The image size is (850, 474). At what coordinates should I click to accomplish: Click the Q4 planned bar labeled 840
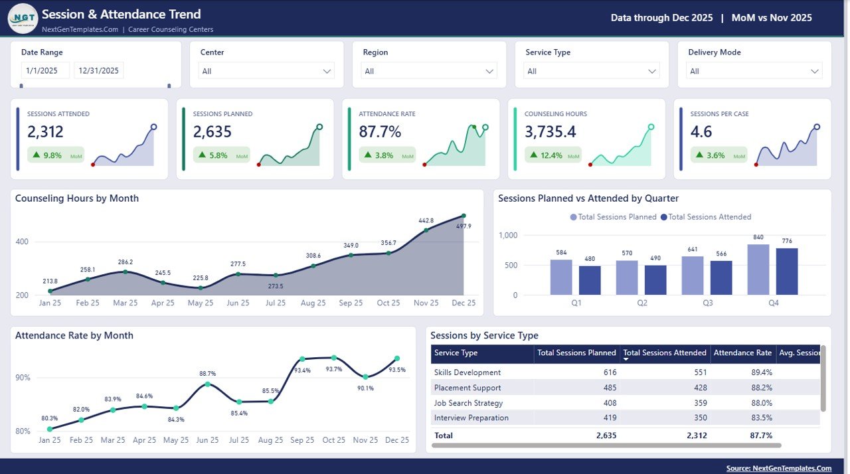pos(758,270)
